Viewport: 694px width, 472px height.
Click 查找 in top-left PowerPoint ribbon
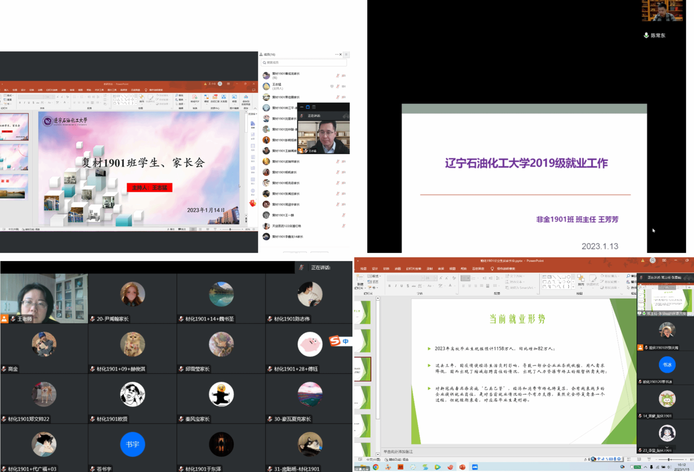point(179,95)
